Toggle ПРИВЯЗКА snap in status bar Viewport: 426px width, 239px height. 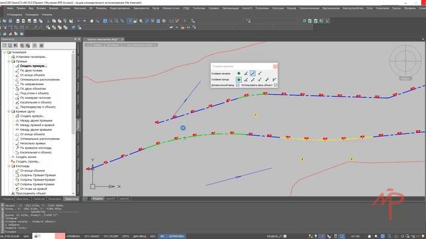[x=73, y=236]
